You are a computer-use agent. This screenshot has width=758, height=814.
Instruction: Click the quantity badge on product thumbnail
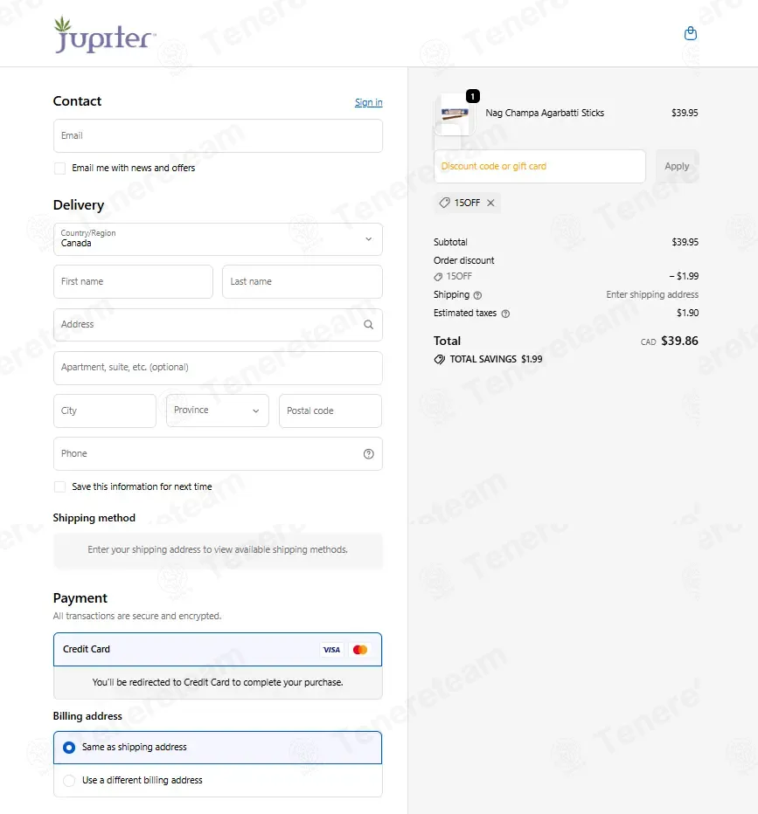473,96
